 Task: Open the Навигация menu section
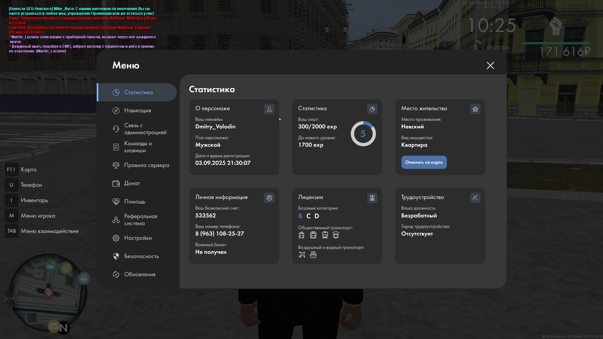[137, 110]
